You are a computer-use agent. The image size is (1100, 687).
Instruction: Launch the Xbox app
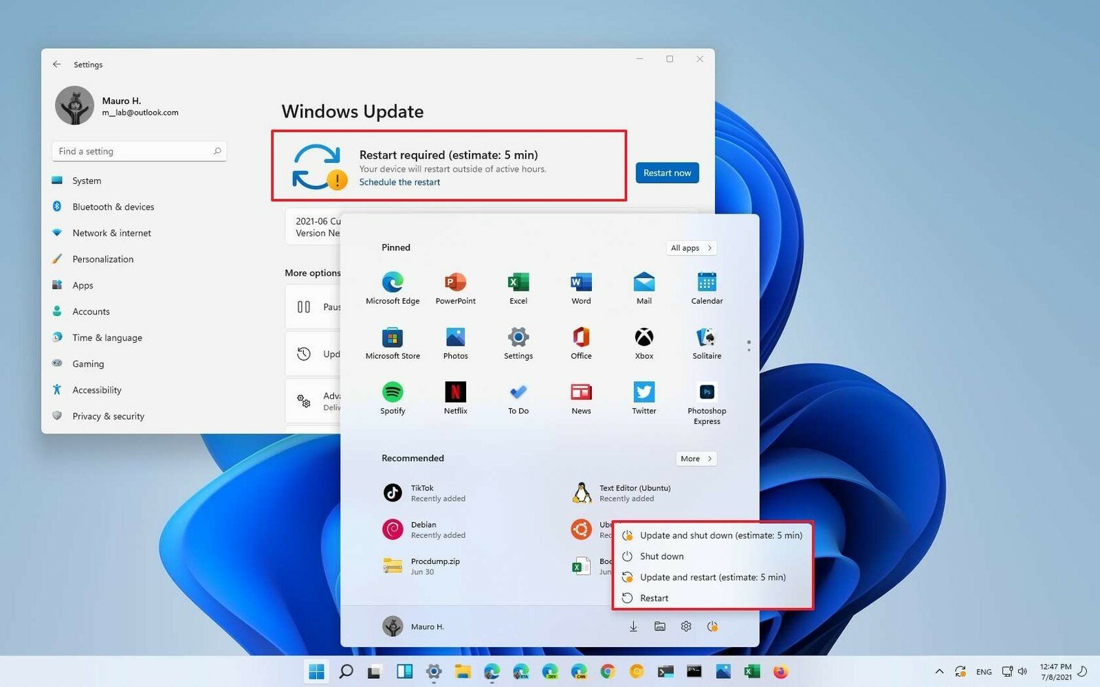pos(643,342)
